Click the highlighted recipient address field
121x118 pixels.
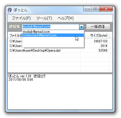tap(51, 27)
